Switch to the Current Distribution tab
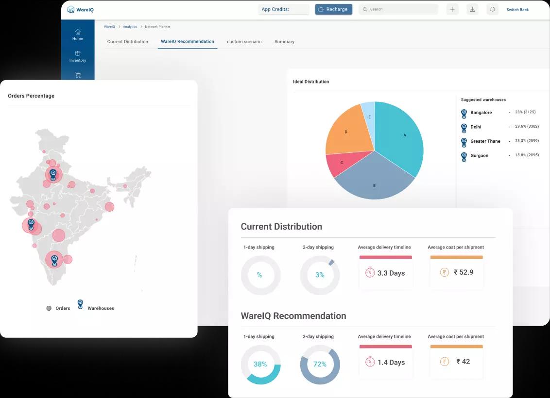The height and width of the screenshot is (398, 550). pos(128,42)
